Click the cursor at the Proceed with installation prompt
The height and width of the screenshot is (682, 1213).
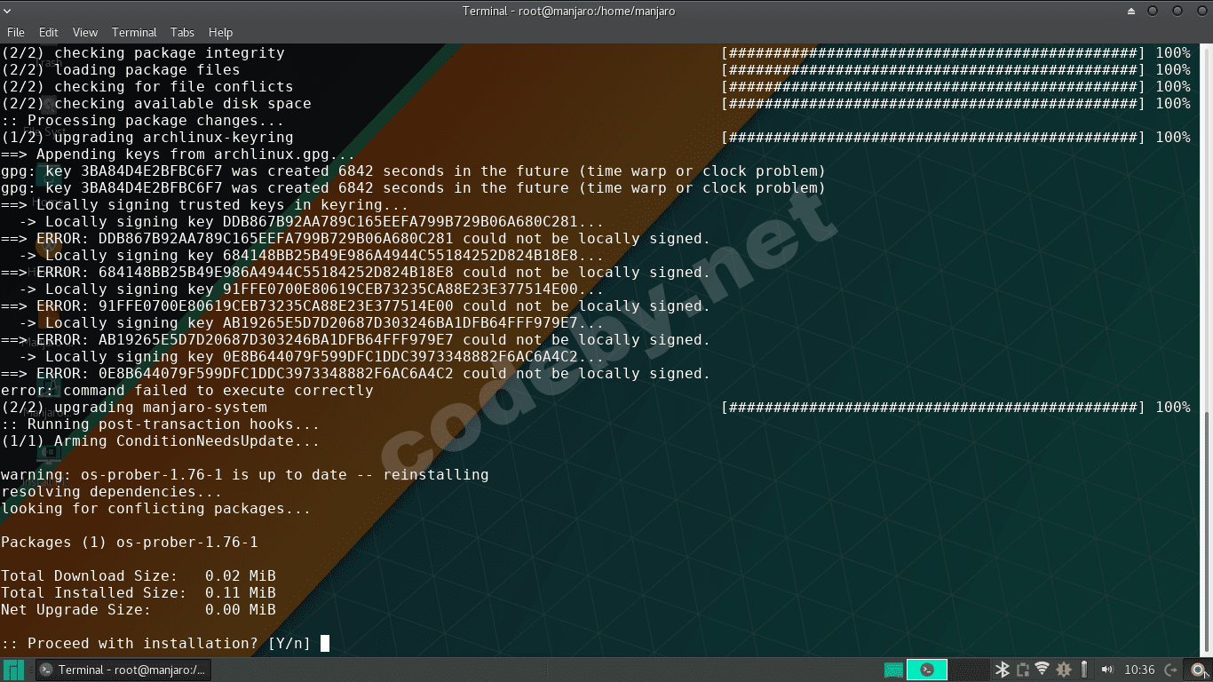(325, 643)
